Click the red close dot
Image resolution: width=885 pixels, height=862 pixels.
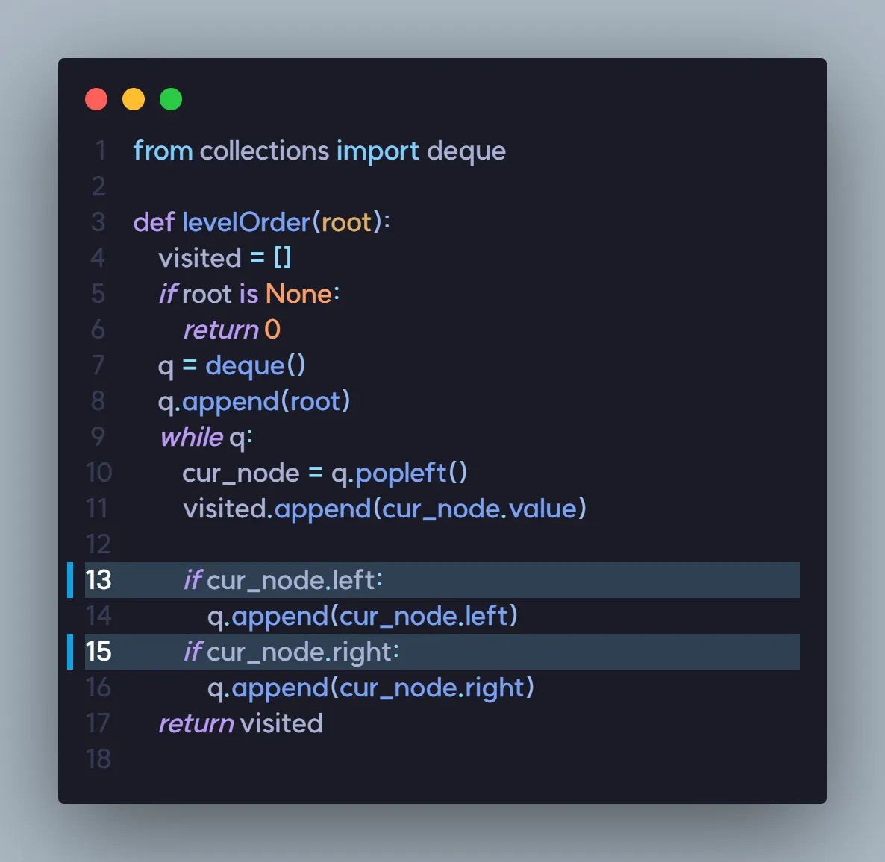(96, 99)
